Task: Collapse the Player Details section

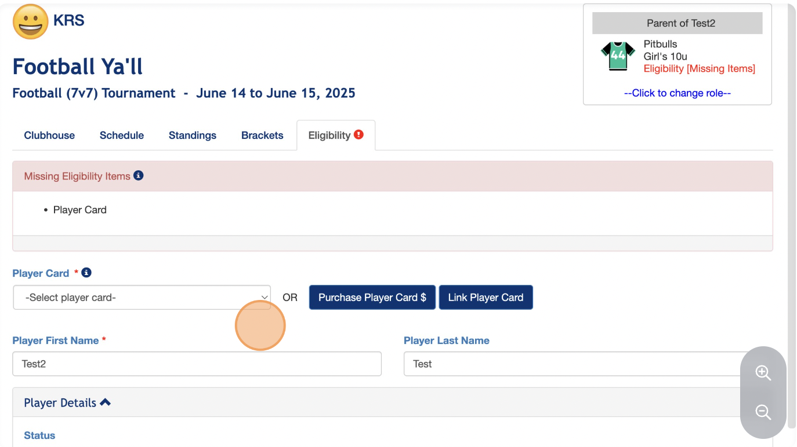Action: pos(105,402)
